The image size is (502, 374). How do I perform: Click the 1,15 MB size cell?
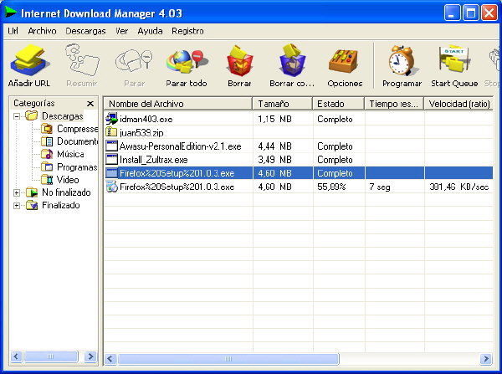tap(274, 119)
